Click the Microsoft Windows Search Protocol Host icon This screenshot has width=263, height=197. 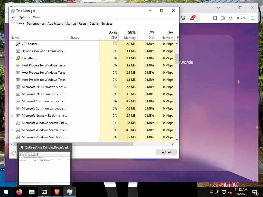click(18, 137)
